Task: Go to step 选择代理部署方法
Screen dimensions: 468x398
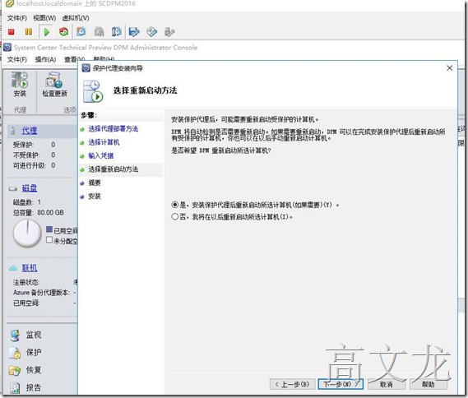Action: 114,129
